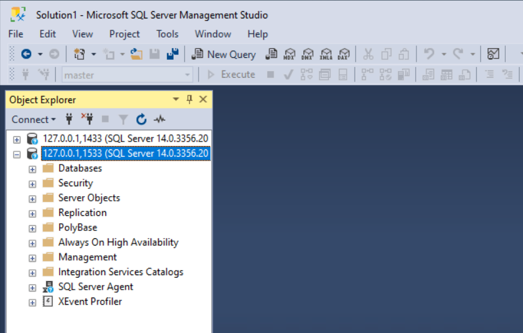The height and width of the screenshot is (333, 523).
Task: Click the Cut scissors icon
Action: coord(368,54)
